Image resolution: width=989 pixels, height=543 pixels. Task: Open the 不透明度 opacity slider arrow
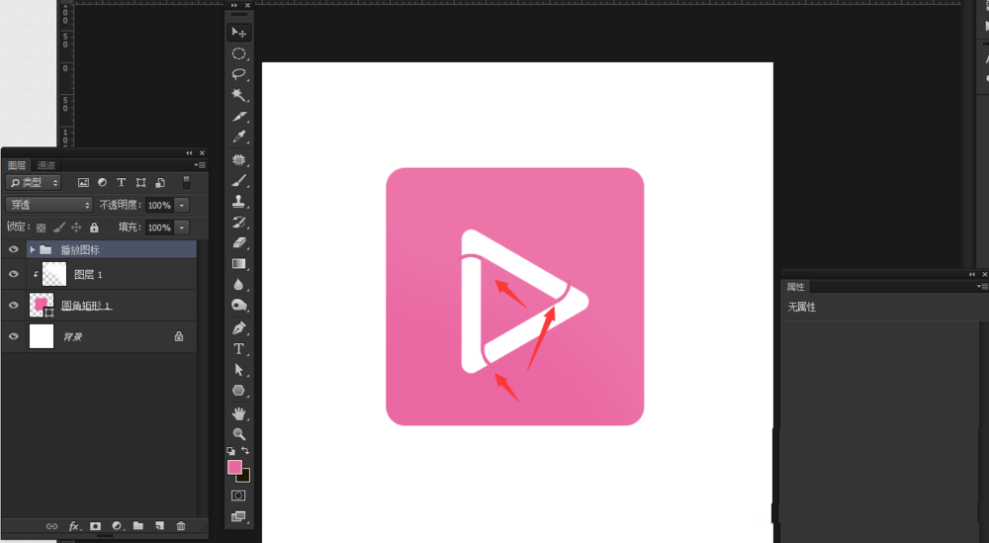[x=182, y=205]
